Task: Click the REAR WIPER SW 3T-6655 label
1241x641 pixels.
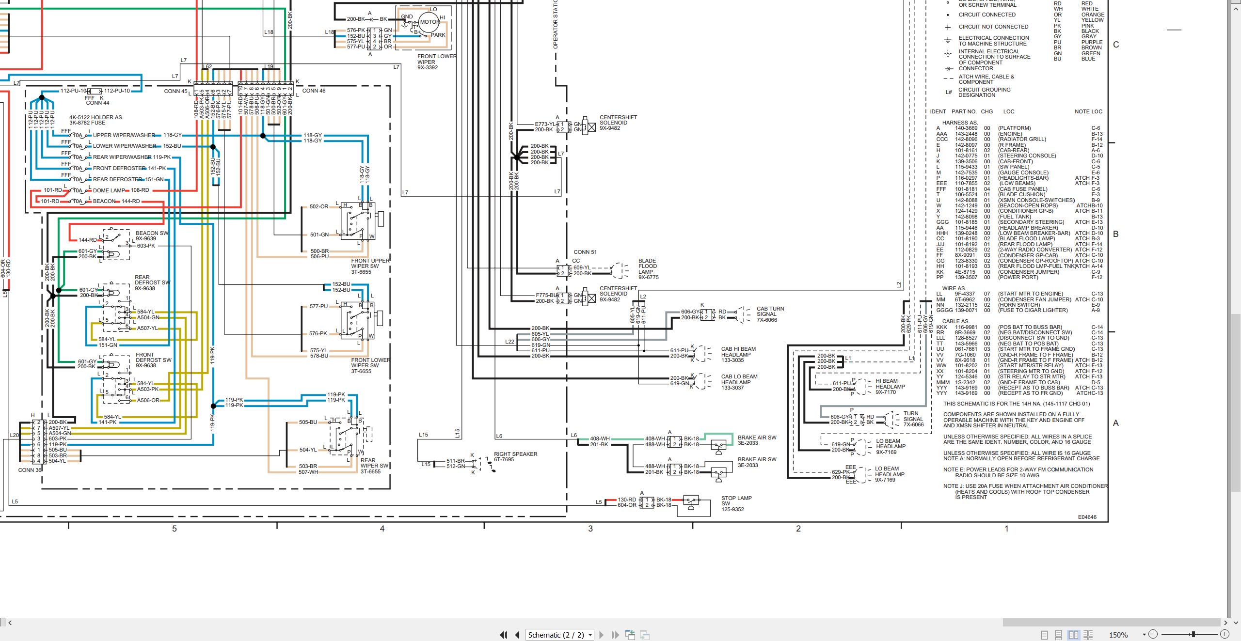Action: (374, 466)
